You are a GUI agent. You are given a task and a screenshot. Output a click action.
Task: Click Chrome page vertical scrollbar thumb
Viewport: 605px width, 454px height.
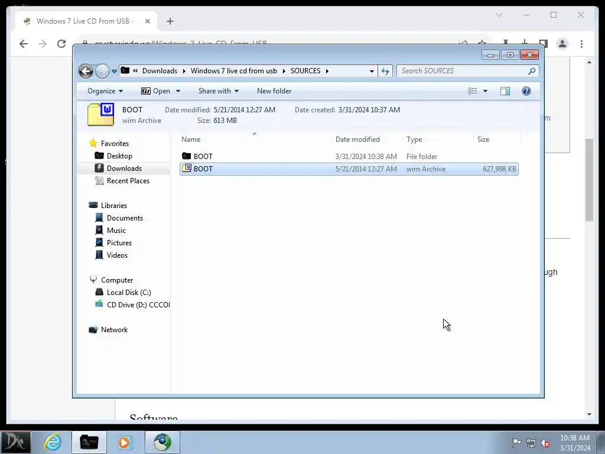(589, 180)
